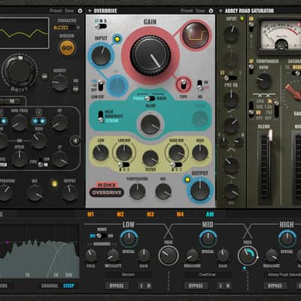This screenshot has width=301, height=301.
Task: Bypass the Low band
Action: [x=117, y=285]
